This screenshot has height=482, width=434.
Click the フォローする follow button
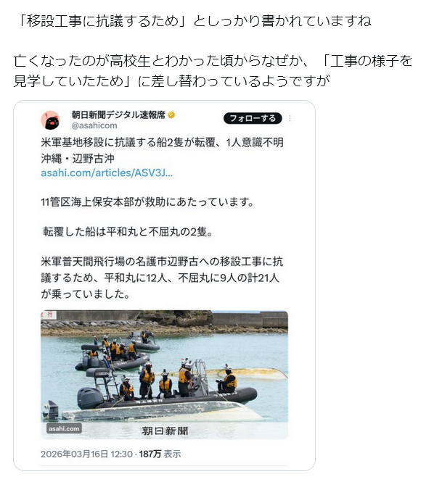tap(253, 118)
